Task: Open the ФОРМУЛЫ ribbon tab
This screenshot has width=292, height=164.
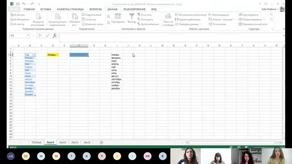Action: click(x=95, y=9)
